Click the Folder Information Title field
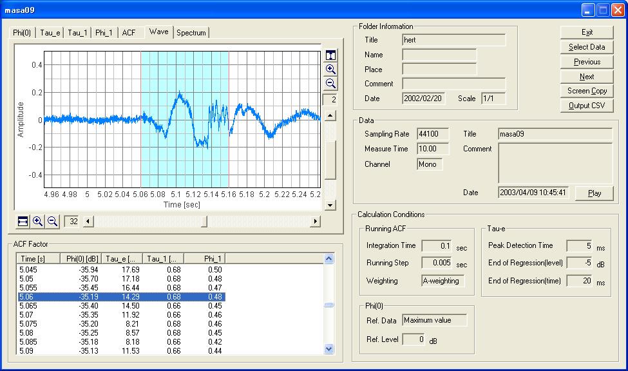Viewport: 628px width, 371px height. [x=454, y=40]
